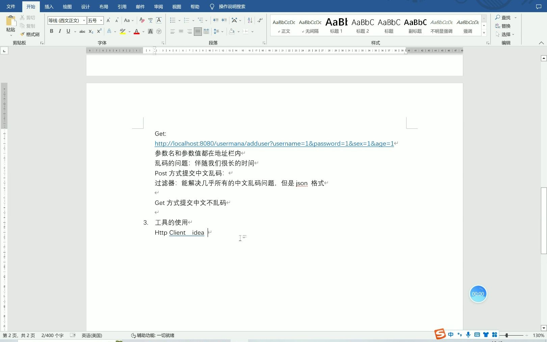Switch to the 布局 tab

click(104, 6)
